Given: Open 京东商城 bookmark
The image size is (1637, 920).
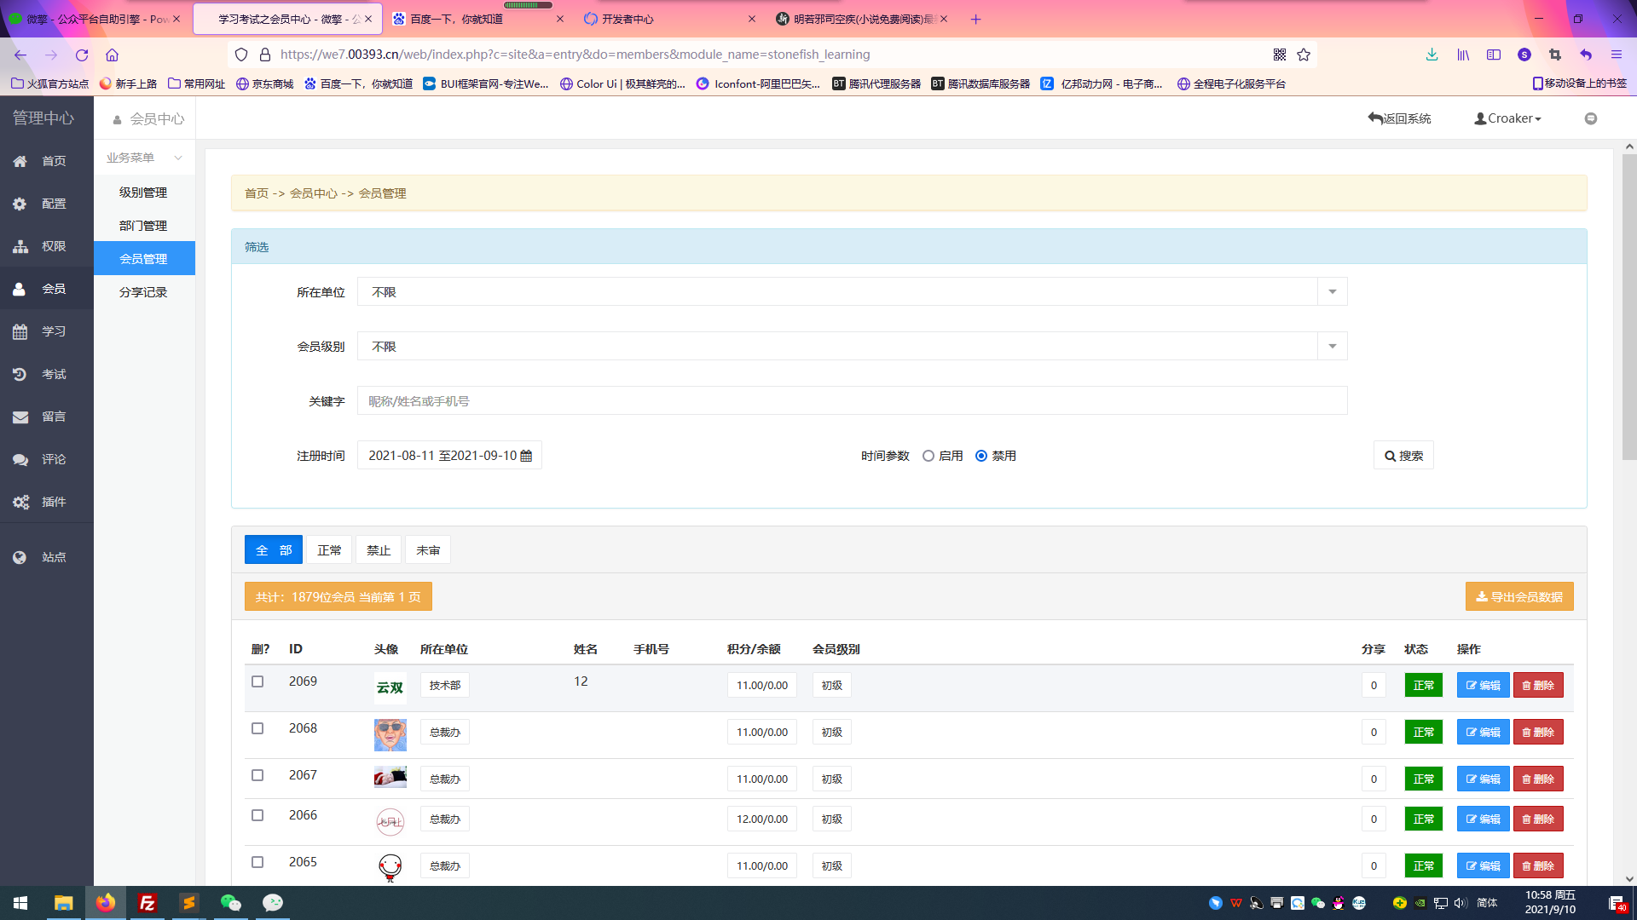Looking at the screenshot, I should (x=265, y=83).
